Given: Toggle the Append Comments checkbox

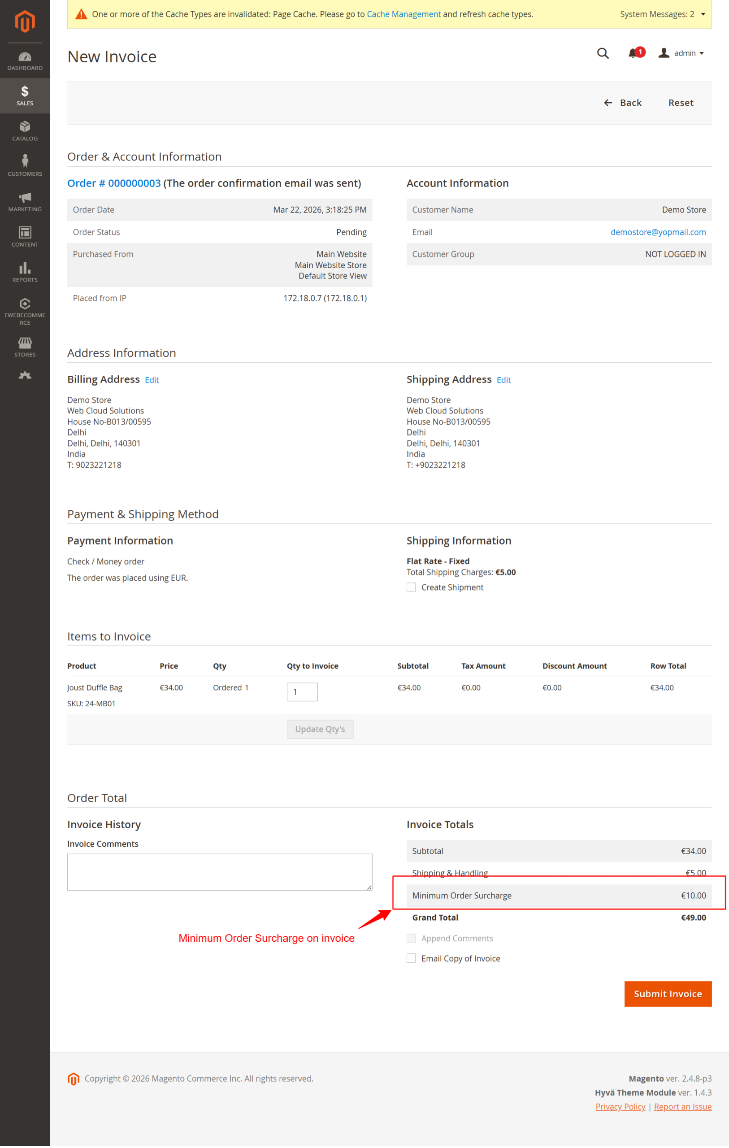Looking at the screenshot, I should pyautogui.click(x=411, y=938).
